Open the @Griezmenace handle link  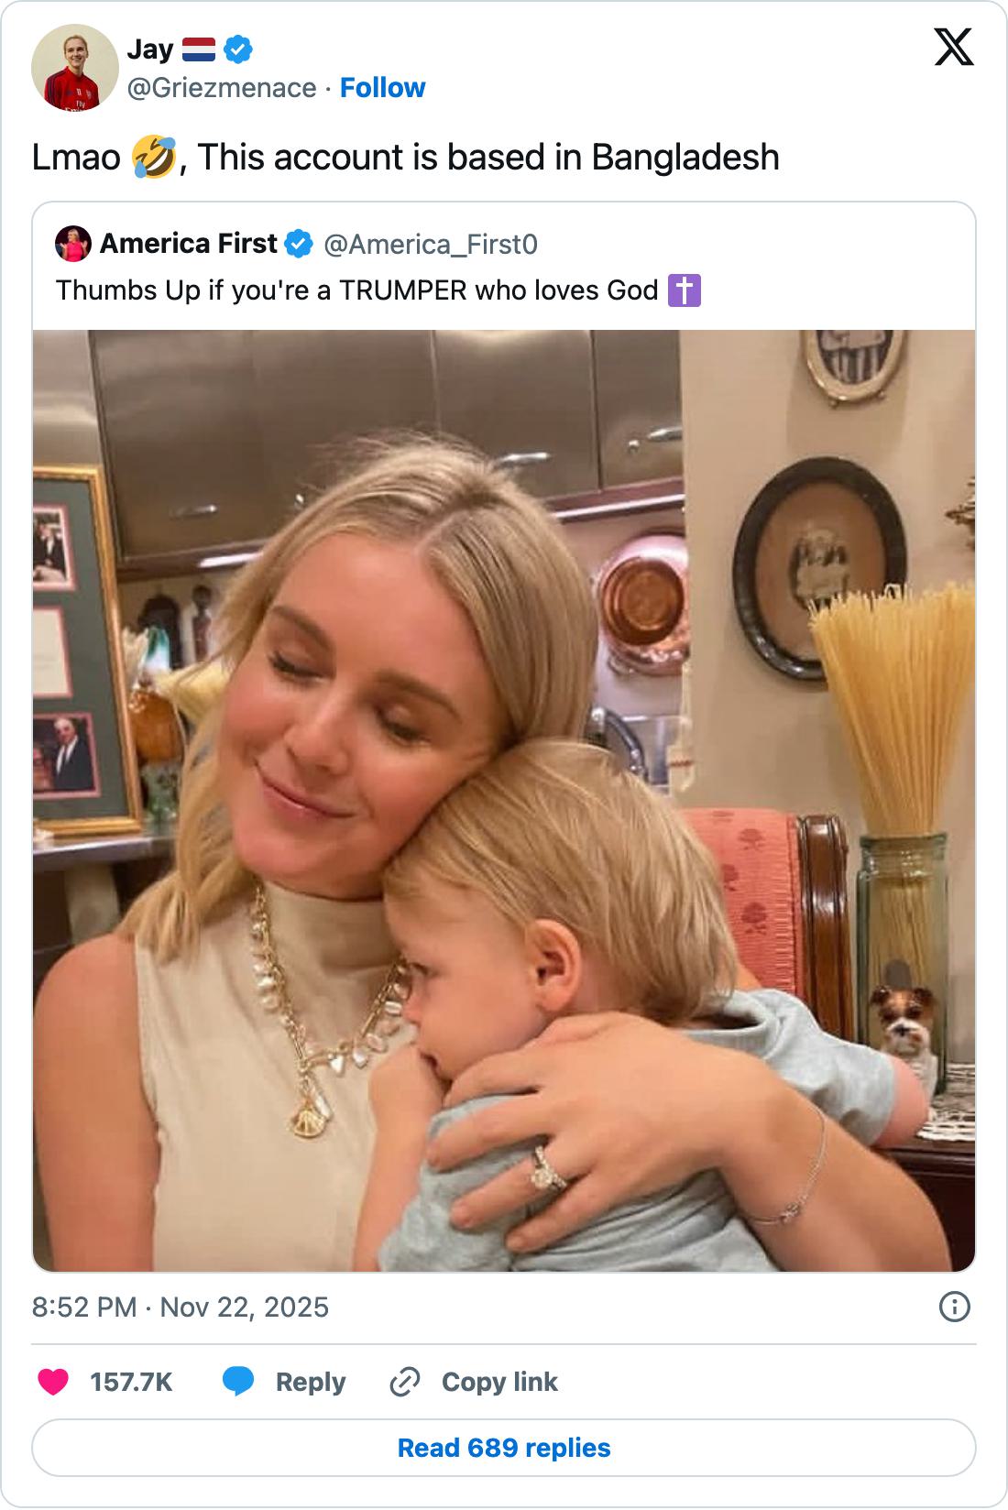coord(222,88)
